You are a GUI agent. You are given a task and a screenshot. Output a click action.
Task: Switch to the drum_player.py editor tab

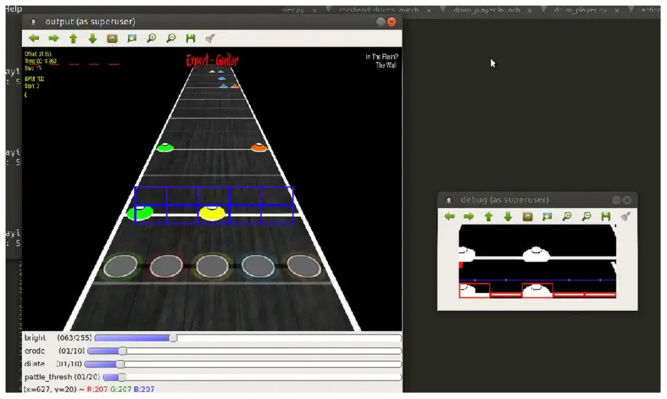[580, 10]
